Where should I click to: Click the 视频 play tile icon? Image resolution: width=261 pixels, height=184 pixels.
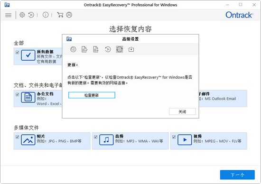click(185, 140)
